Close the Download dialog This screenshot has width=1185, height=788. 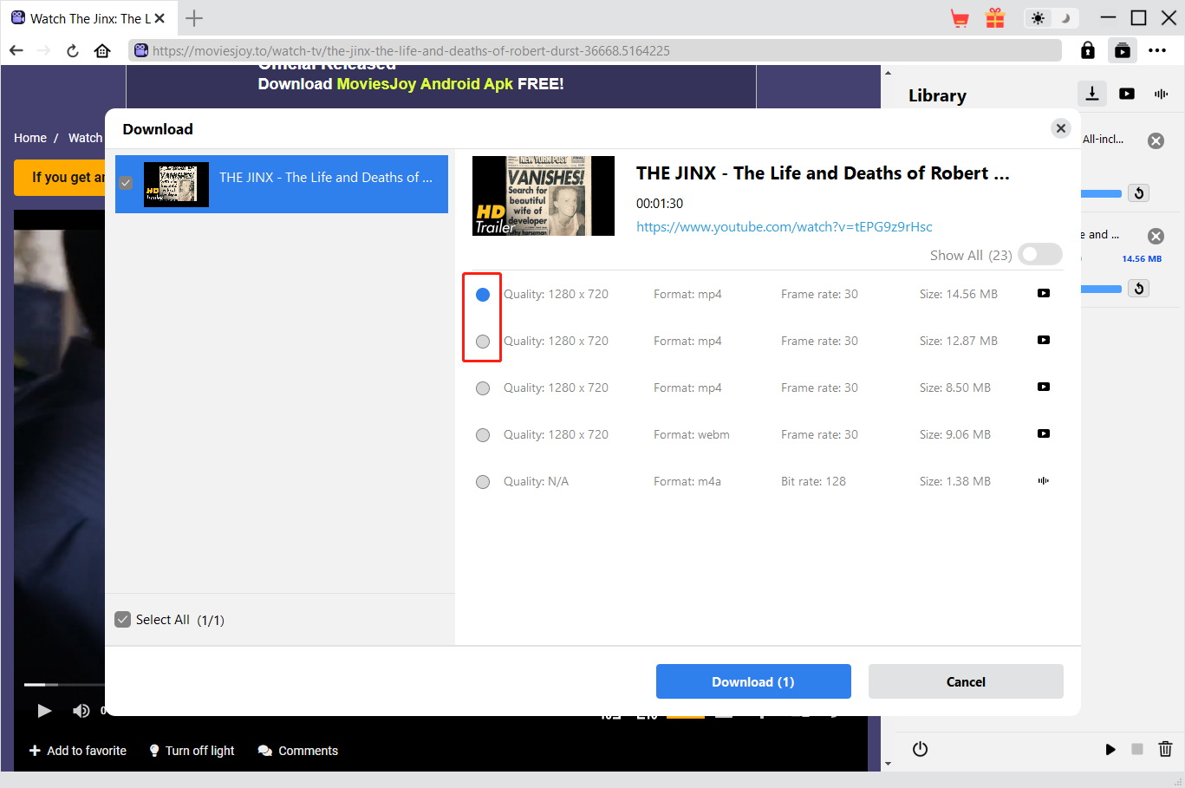pos(1060,128)
